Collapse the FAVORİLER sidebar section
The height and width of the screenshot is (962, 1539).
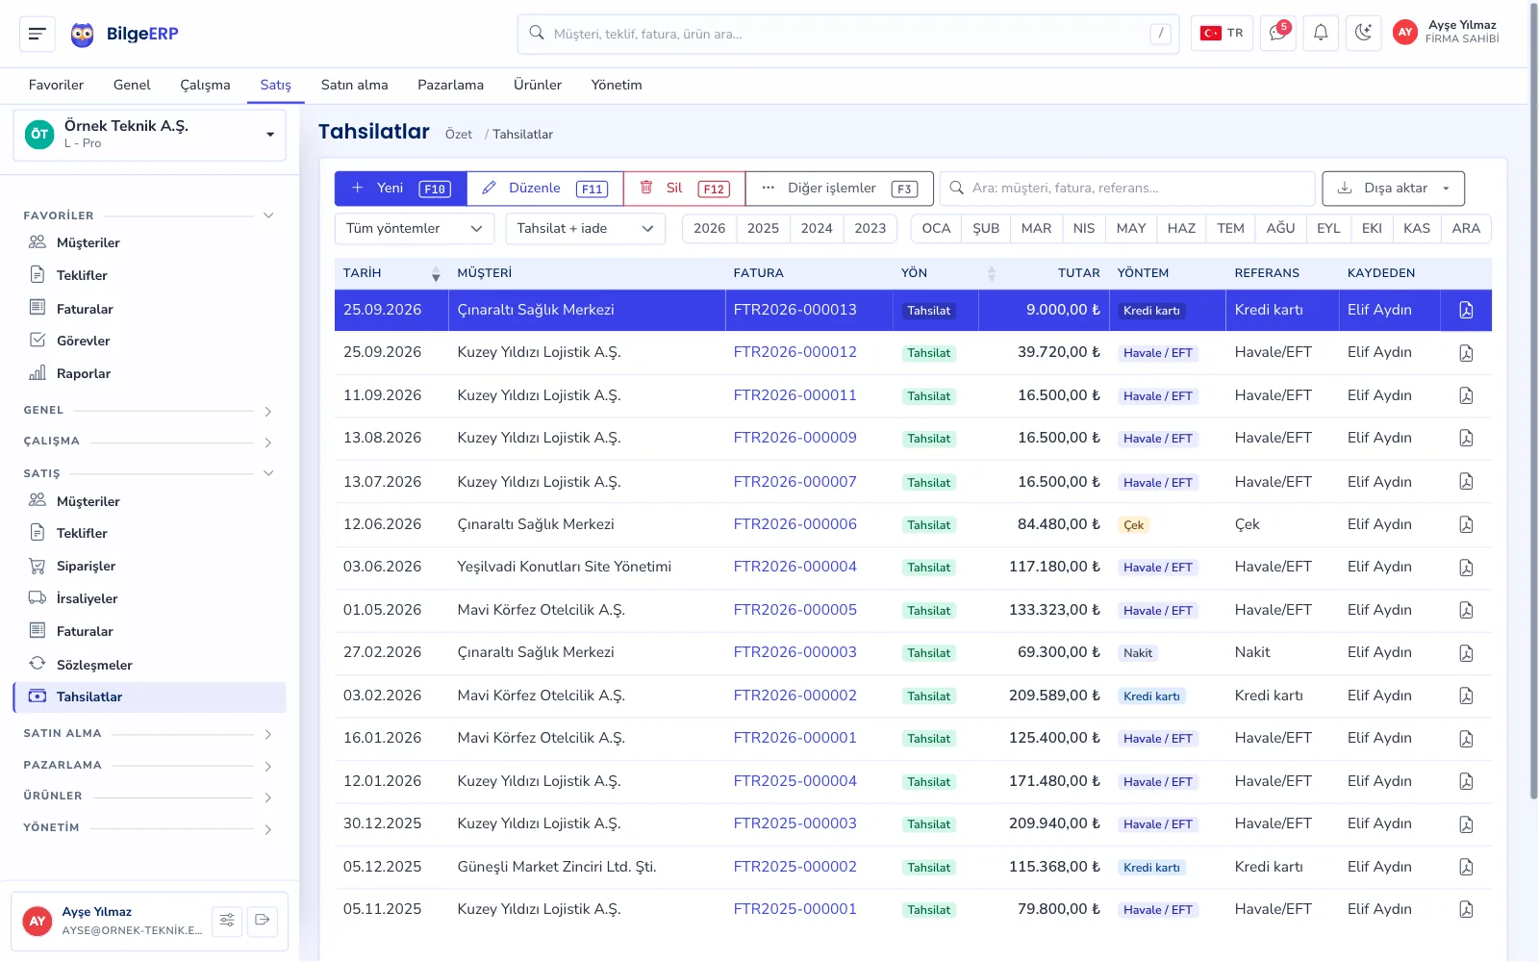tap(149, 215)
